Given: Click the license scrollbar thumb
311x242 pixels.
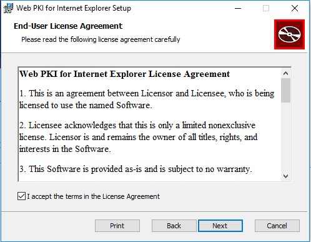Looking at the screenshot, I should [x=285, y=91].
